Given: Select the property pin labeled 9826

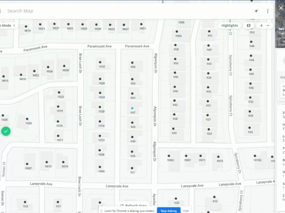Looking at the screenshot, I should [x=48, y=67].
